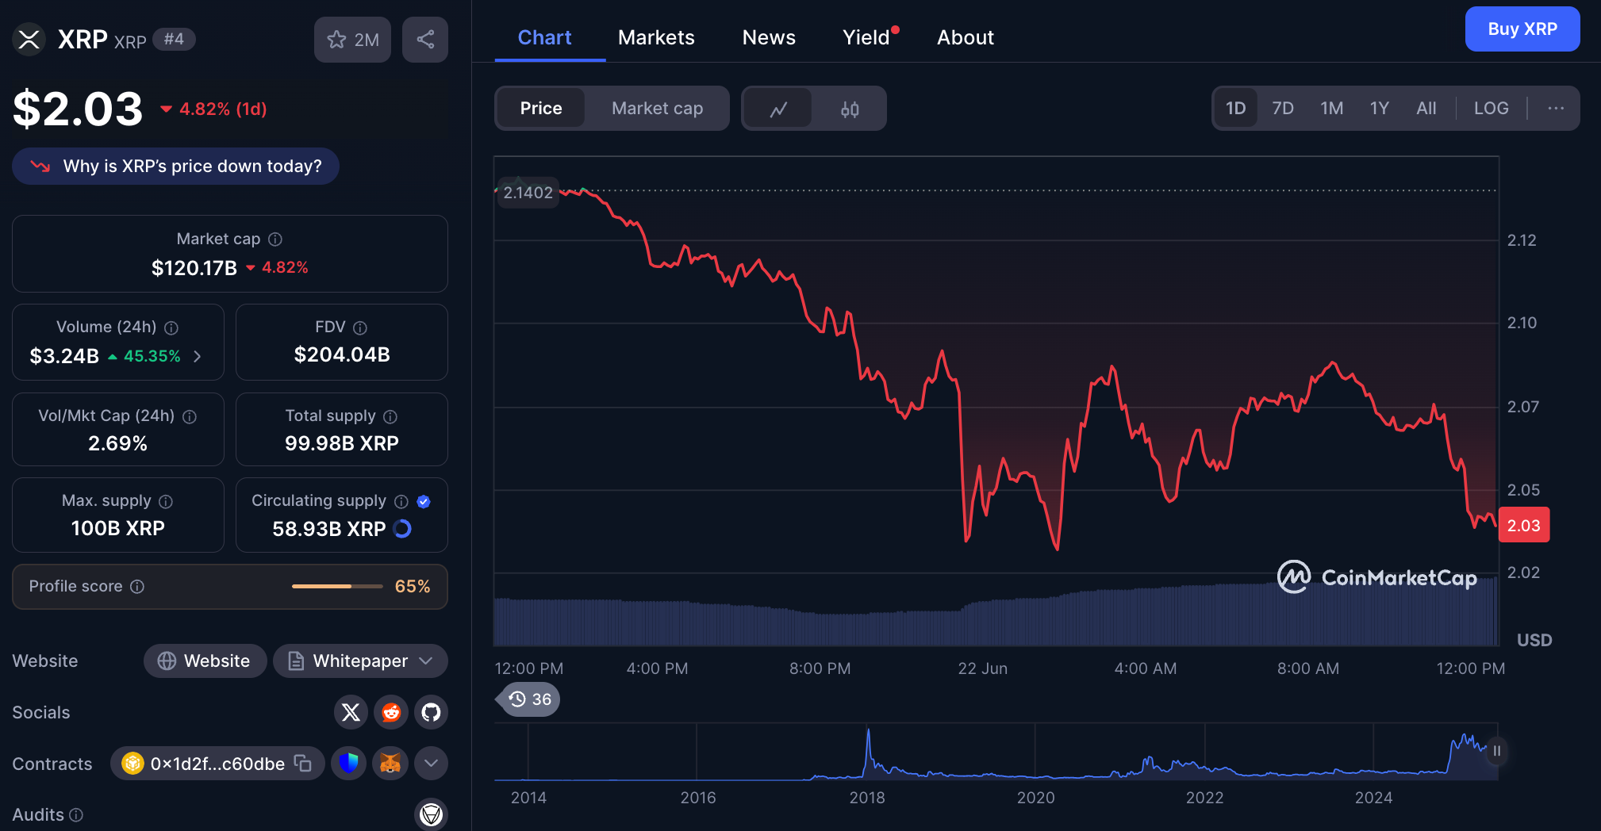Screen dimensions: 1601x831
Task: Expand Volume (24h) details arrow
Action: pos(198,357)
